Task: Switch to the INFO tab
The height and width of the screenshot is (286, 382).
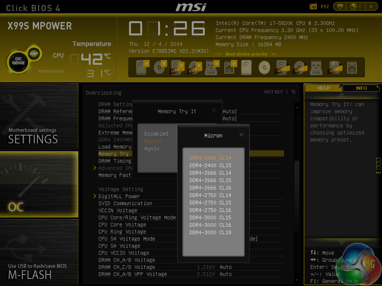Action: pyautogui.click(x=361, y=88)
